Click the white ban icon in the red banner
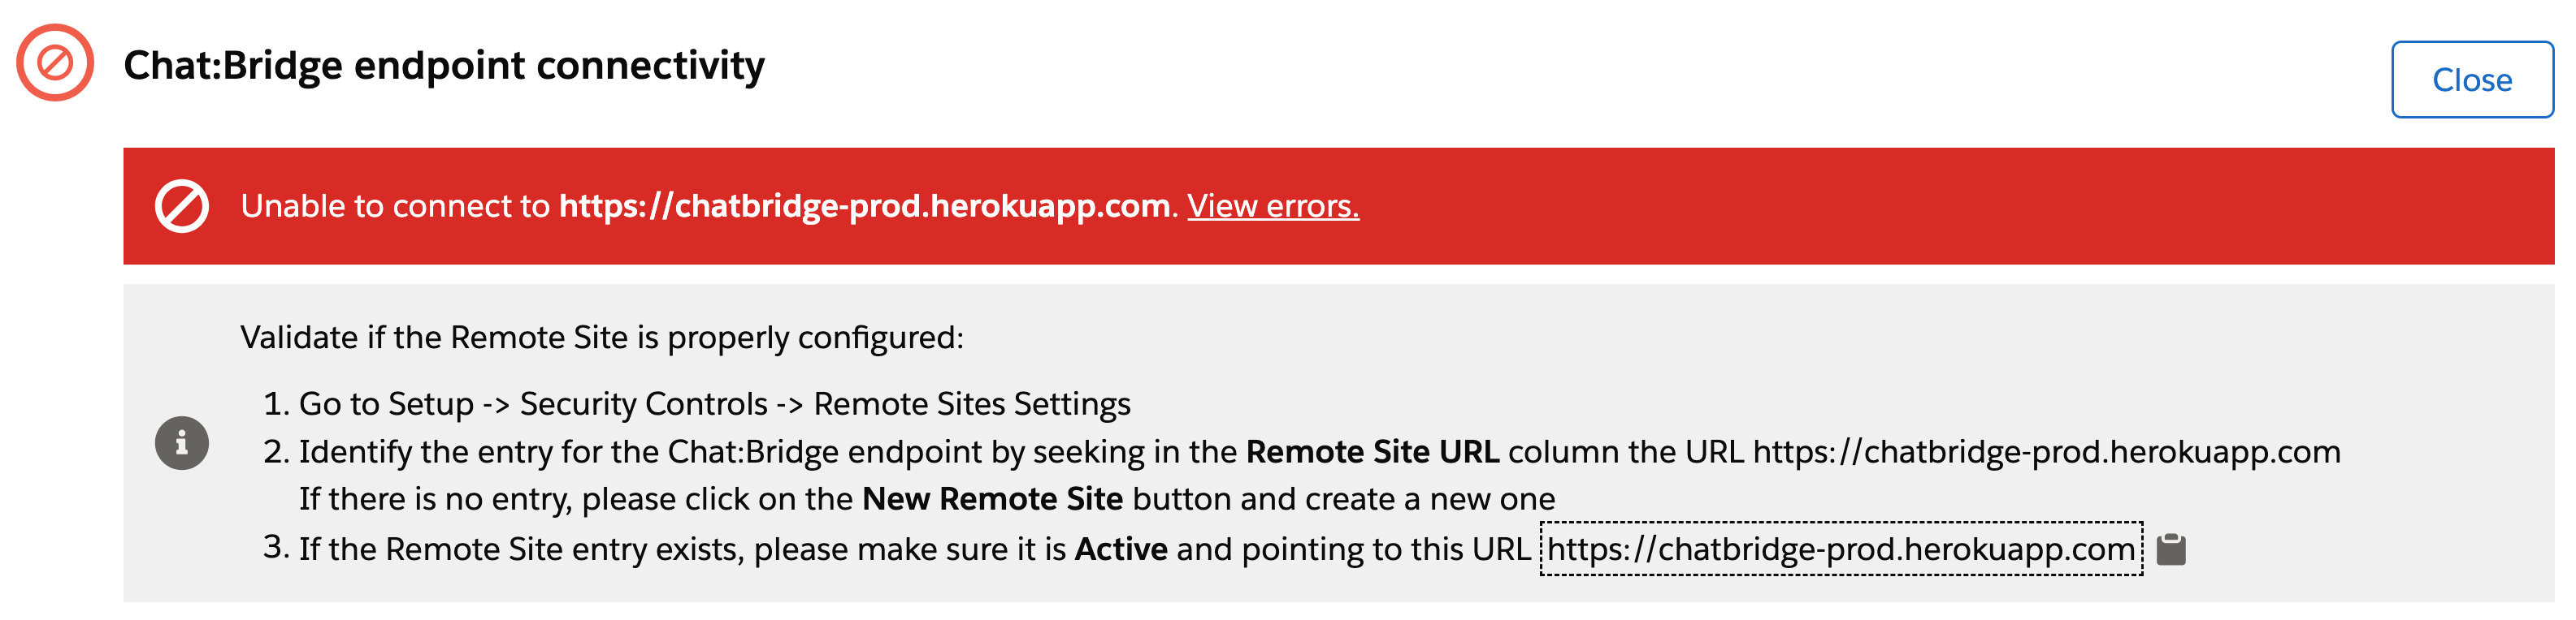2576x620 pixels. 181,207
